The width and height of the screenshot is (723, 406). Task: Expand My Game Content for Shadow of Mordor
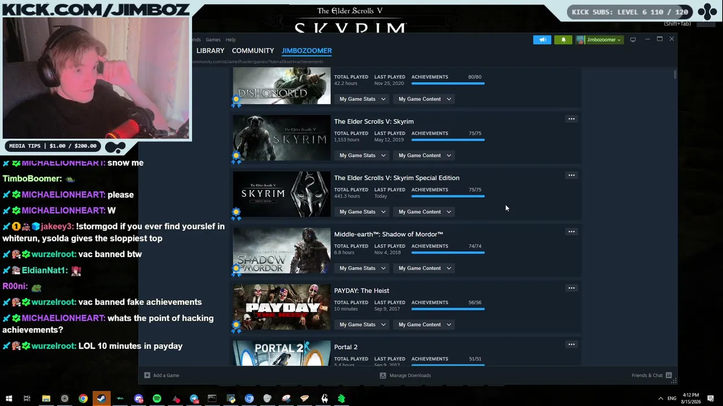click(425, 268)
